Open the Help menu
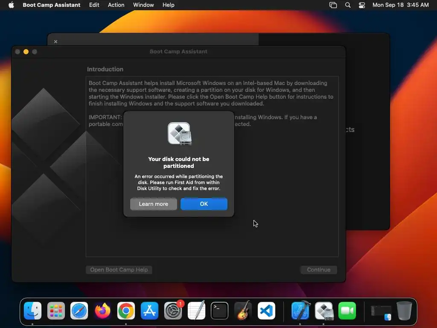Viewport: 437px width, 328px height. click(x=168, y=5)
